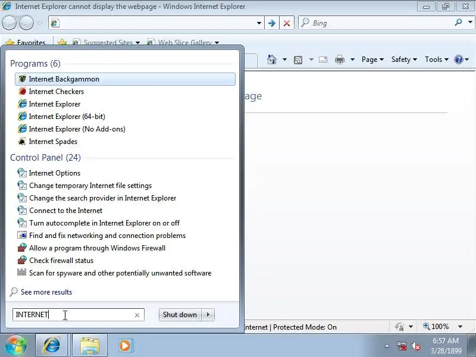Click See more results link
This screenshot has height=357, width=476.
(46, 292)
